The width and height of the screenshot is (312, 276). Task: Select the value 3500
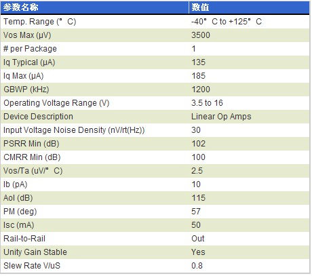(201, 35)
